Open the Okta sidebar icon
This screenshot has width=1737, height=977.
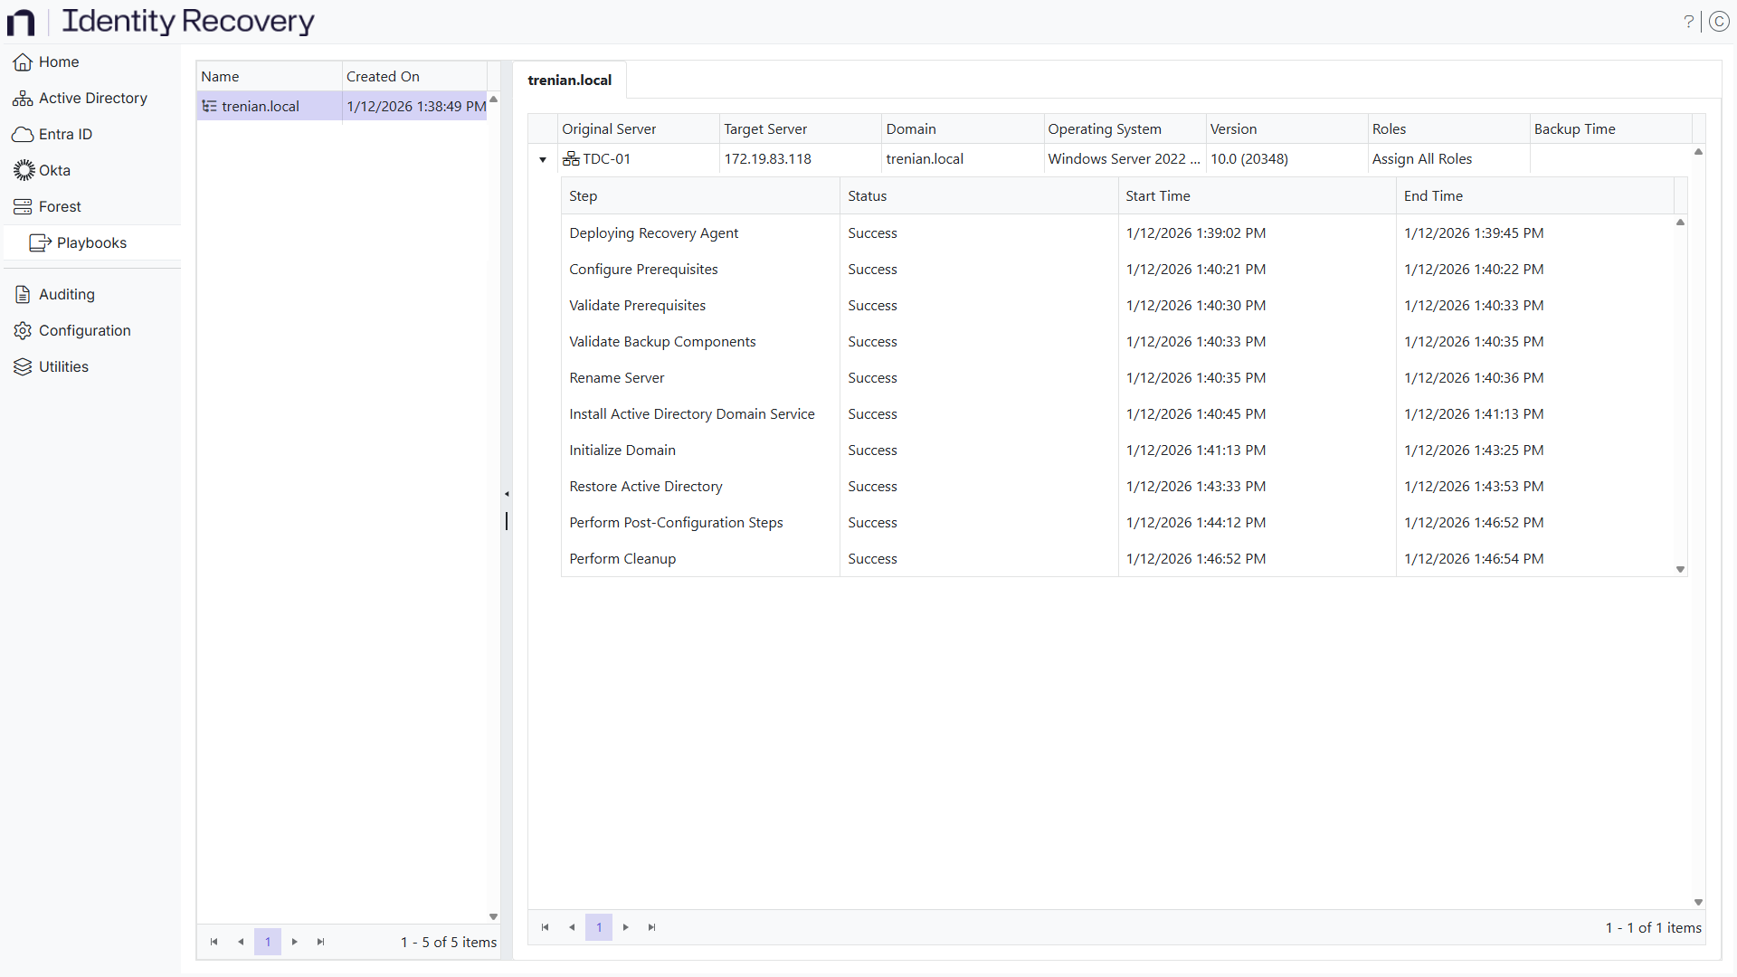(24, 170)
